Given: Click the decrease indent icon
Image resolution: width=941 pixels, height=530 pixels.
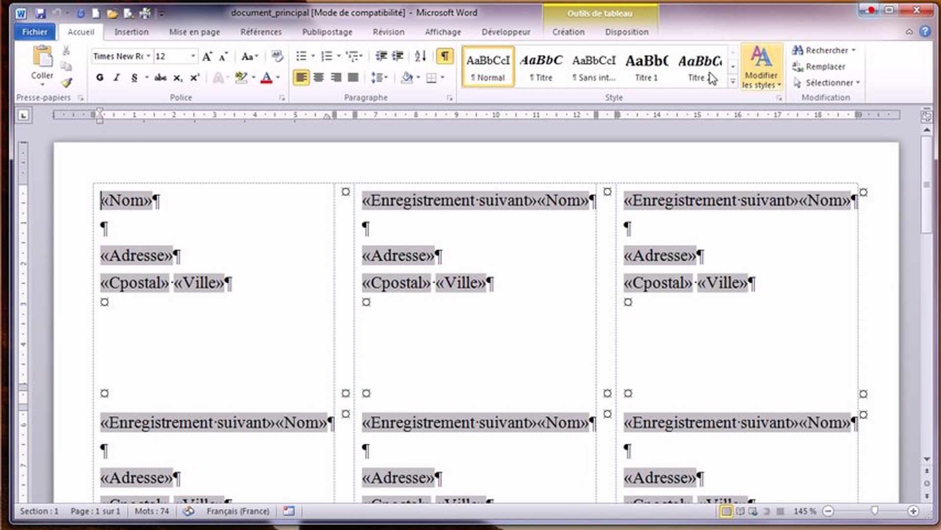Looking at the screenshot, I should [x=381, y=56].
